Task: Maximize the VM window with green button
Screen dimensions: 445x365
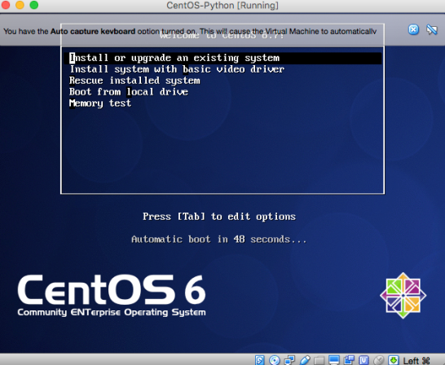Action: click(34, 5)
